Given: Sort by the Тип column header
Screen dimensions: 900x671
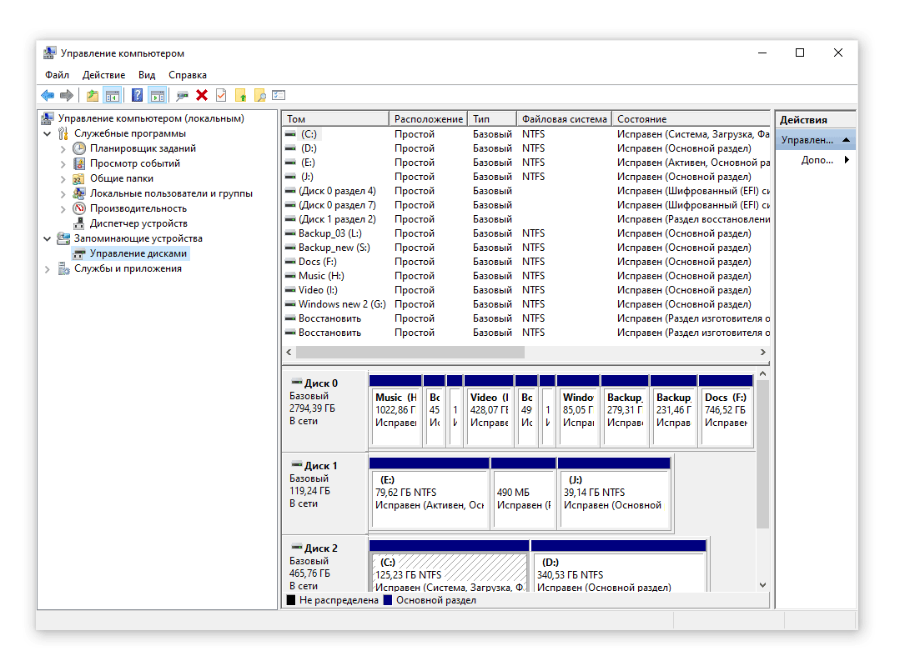Looking at the screenshot, I should pos(492,118).
